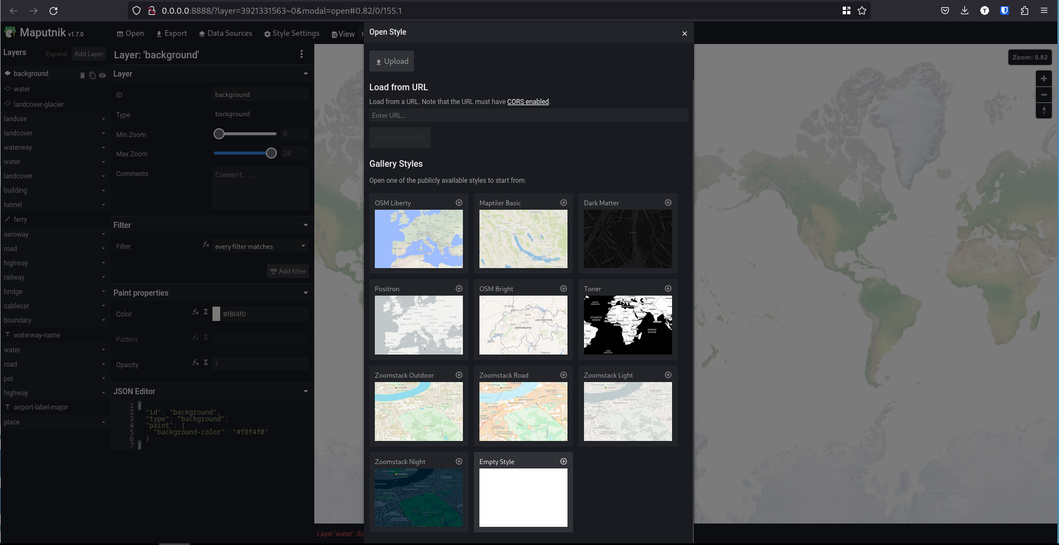1059x545 pixels.
Task: Zoom in the map with plus button
Action: pos(1044,79)
